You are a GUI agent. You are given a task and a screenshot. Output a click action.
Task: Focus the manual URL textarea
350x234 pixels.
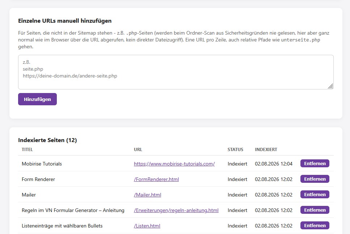coord(176,72)
